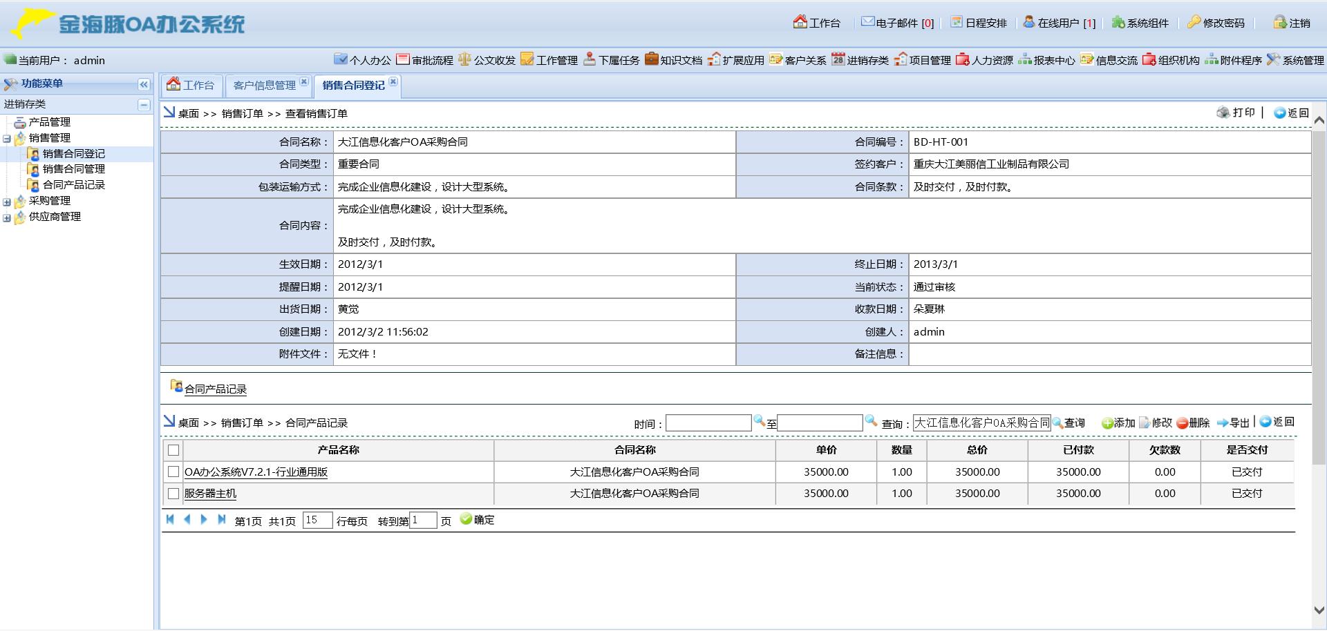This screenshot has width=1327, height=631.
Task: Switch to the 客户信息管理 tab
Action: tap(265, 85)
